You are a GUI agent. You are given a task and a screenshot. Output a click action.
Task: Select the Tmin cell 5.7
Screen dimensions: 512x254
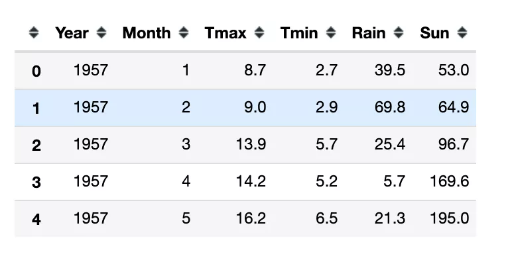pos(326,144)
